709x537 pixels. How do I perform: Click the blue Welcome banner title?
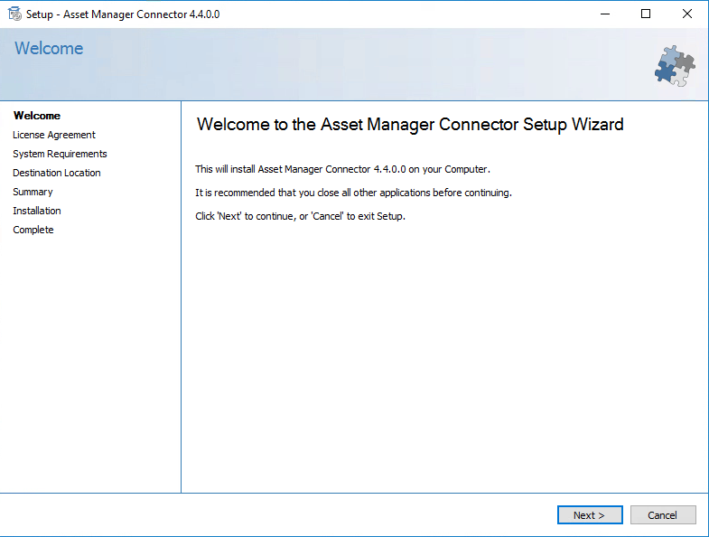49,49
